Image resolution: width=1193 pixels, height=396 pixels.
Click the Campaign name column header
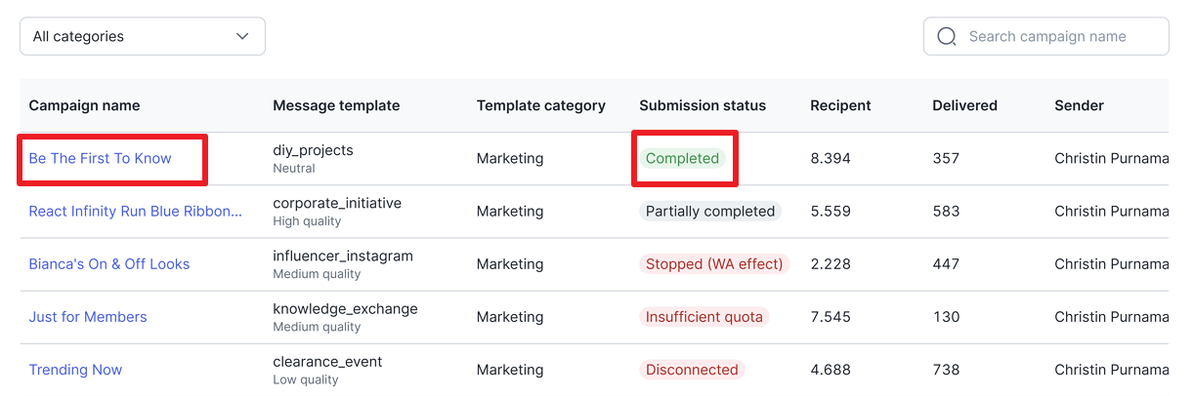point(84,105)
